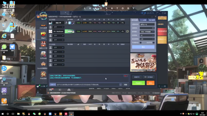The height and width of the screenshot is (116, 207).
Task: Click the room name input field
Action: coord(147,24)
